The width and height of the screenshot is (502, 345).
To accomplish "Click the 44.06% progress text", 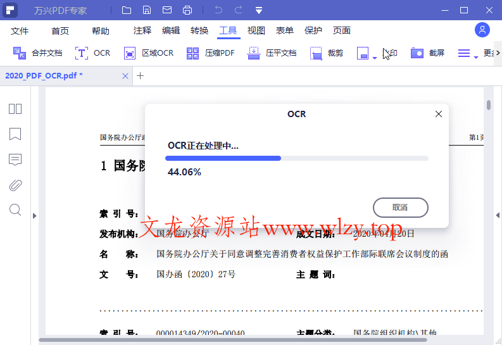I will 184,172.
